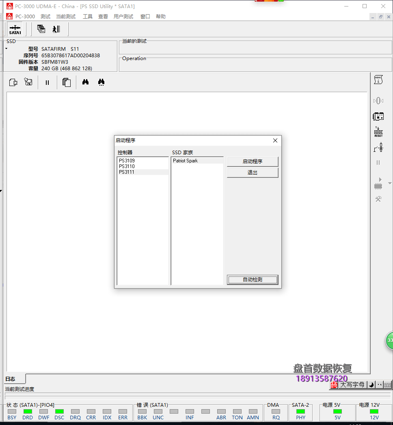Screen dimensions: 393x425
Task: Open the 查看 menu
Action: coord(103,17)
